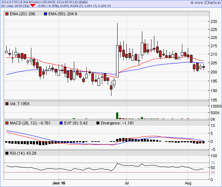Click the EMA (50): 204.9 label
Image resolution: width=222 pixels, height=187 pixels.
(x=63, y=14)
